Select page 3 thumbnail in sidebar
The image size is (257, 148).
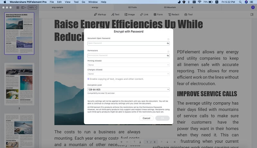[x=19, y=131]
